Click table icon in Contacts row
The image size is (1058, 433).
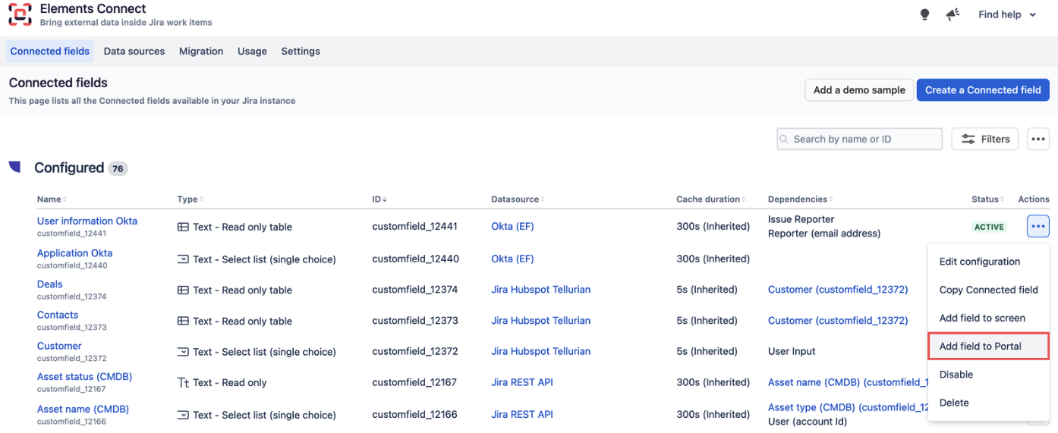tap(183, 321)
